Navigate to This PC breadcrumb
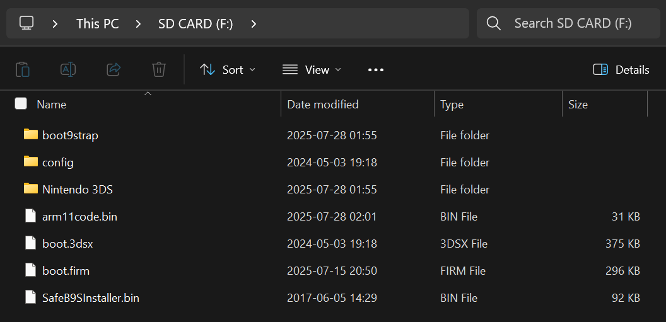666x322 pixels. click(97, 24)
